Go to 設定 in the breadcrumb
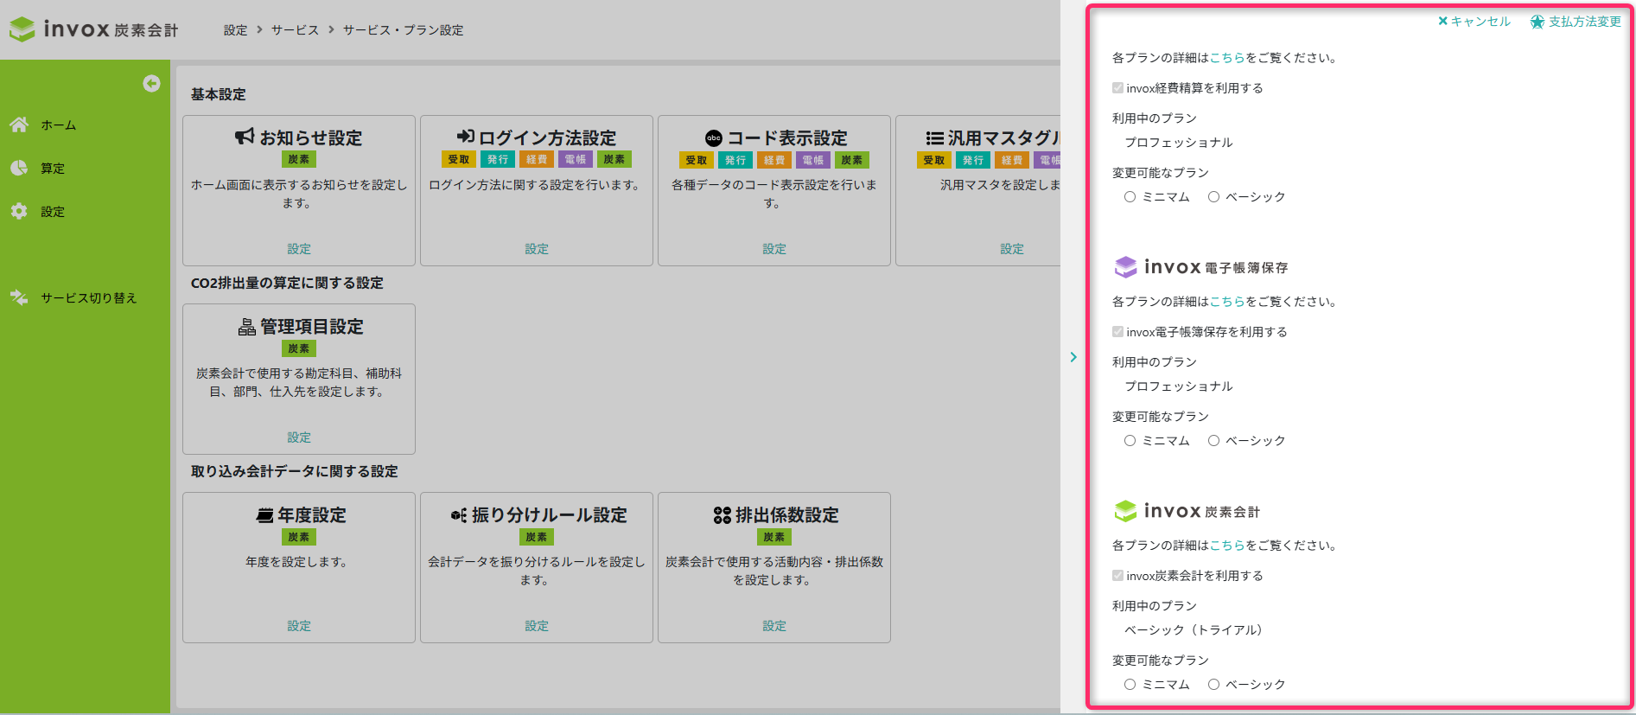1636x715 pixels. tap(236, 29)
